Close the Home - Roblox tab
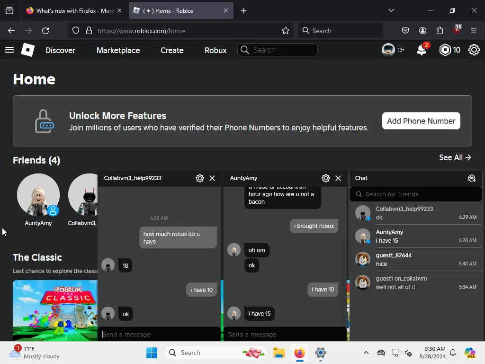The image size is (485, 364). click(x=226, y=11)
